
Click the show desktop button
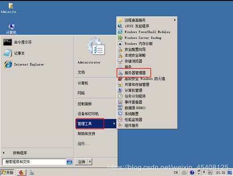[x=230, y=172]
